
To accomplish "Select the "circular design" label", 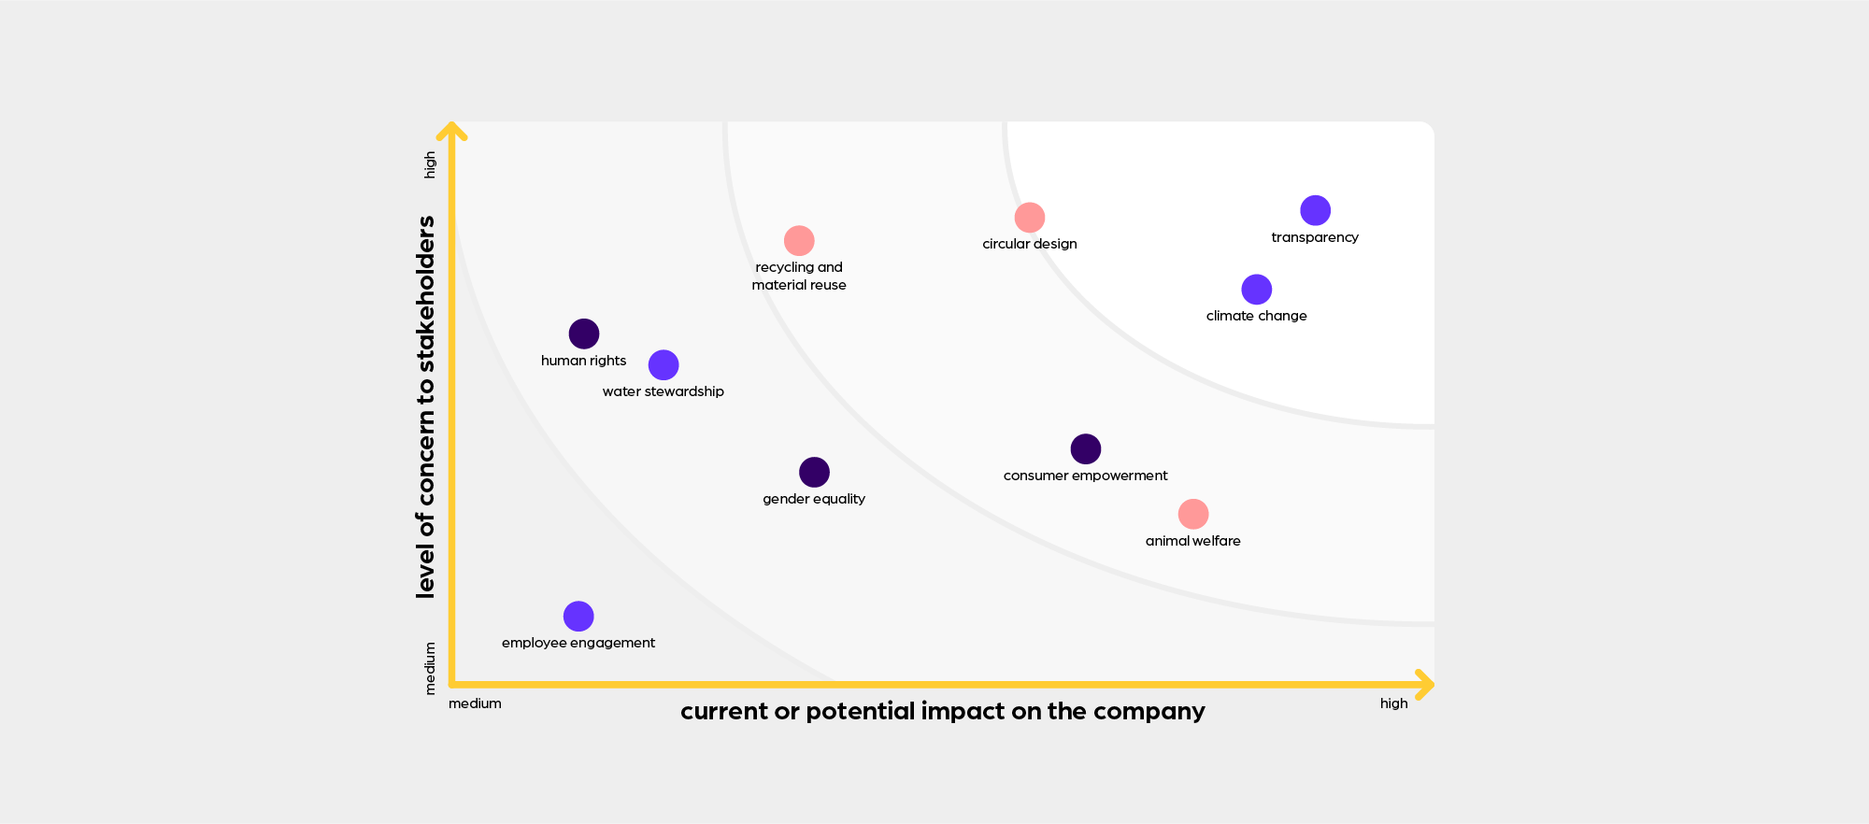I will click(x=1029, y=244).
